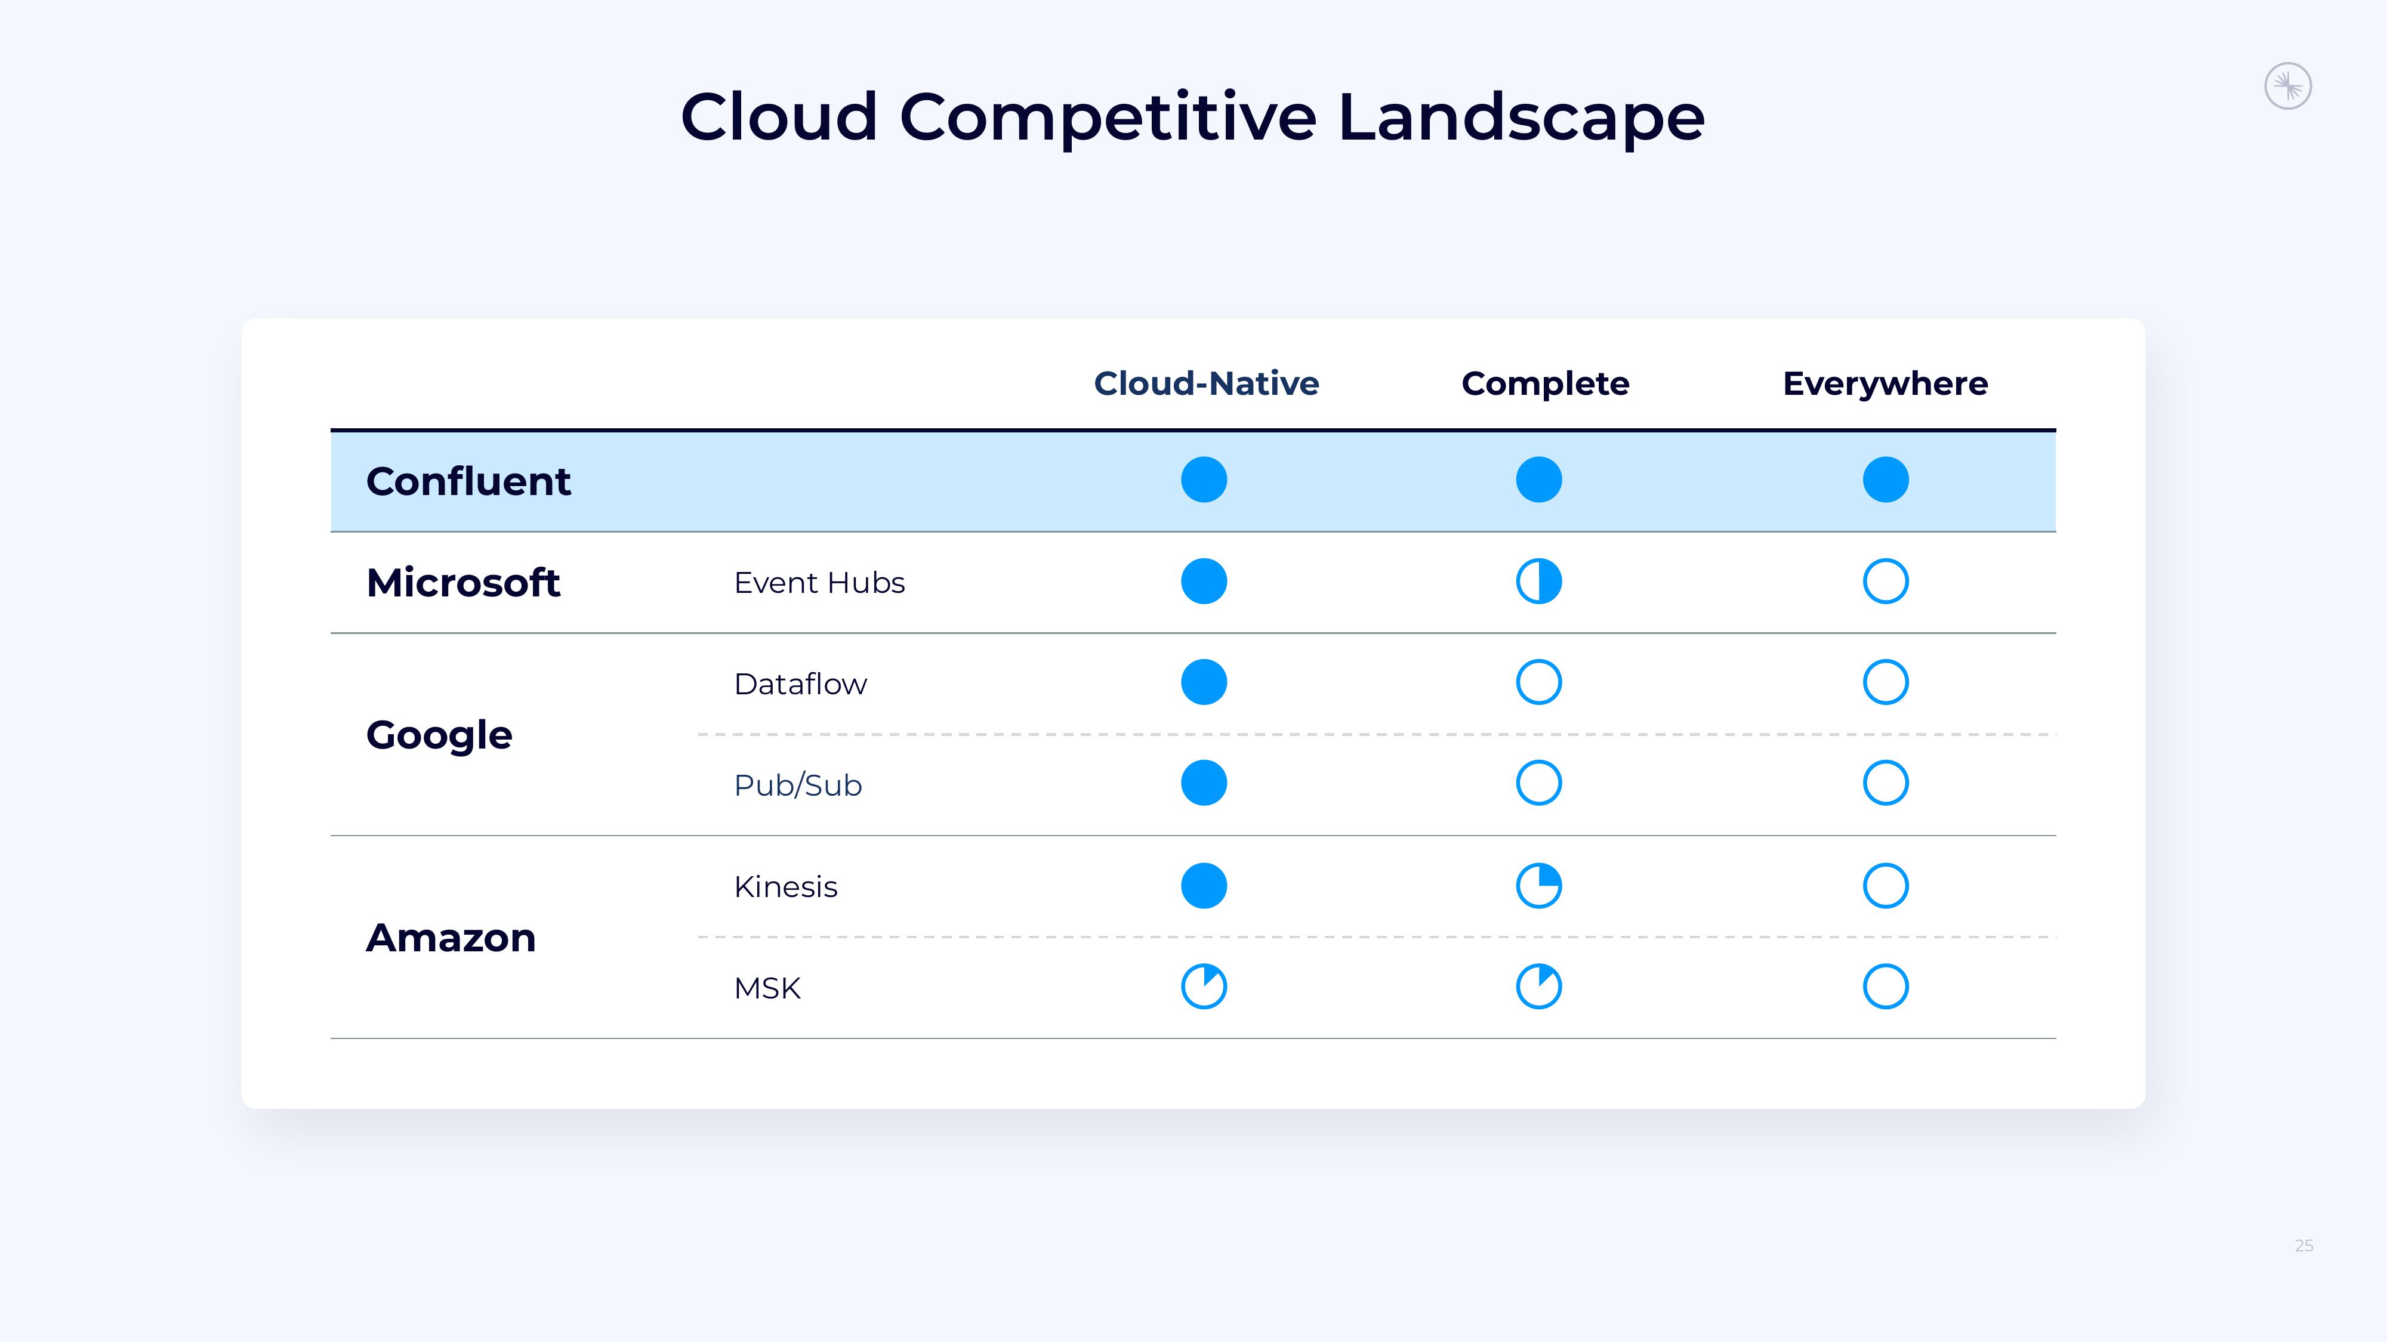Click the Complete column header
Screen dimensions: 2387x1342
1545,384
